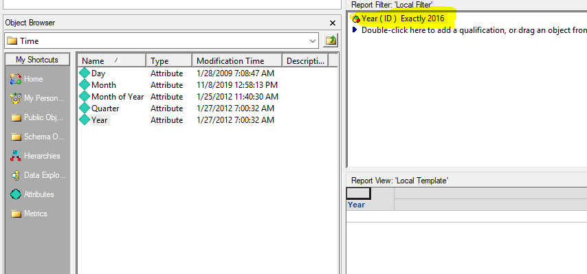Select the Year row name in list
The width and height of the screenshot is (587, 274).
tap(99, 120)
